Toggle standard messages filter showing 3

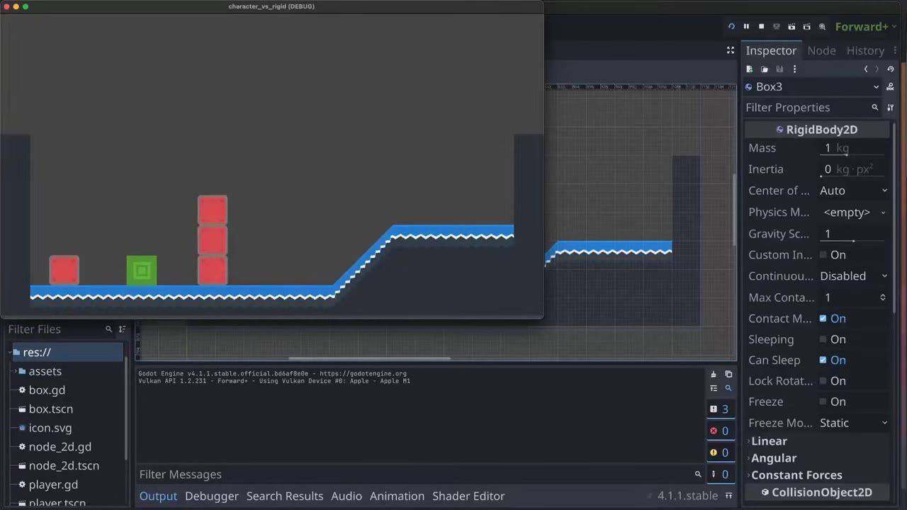[x=720, y=409]
